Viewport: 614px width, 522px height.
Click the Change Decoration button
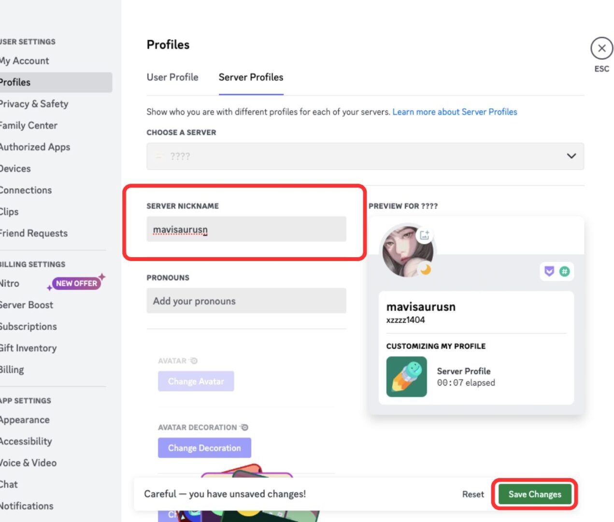[x=204, y=448]
